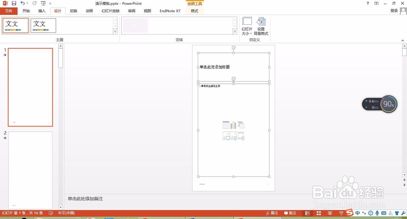Viewport: 407px width, 219px height.
Task: Show the previous row in themes gallery
Action: click(115, 20)
